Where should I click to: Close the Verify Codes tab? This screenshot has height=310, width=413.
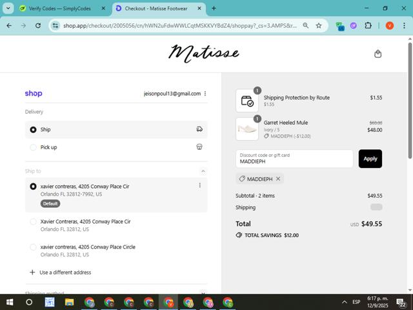[x=103, y=8]
